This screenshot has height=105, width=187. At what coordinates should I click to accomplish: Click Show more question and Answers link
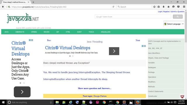(95, 88)
